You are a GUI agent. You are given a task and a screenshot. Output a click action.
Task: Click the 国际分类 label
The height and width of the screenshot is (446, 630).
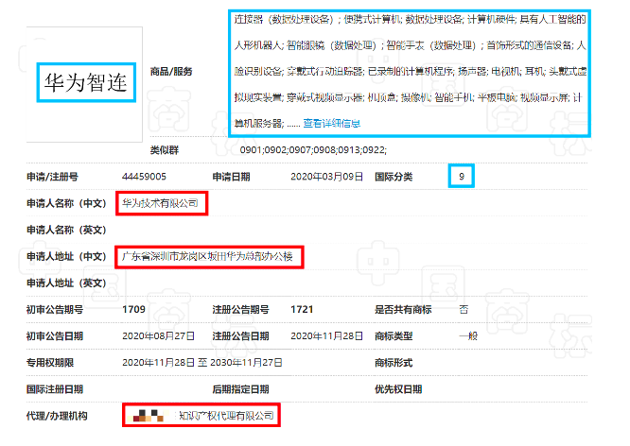point(394,177)
